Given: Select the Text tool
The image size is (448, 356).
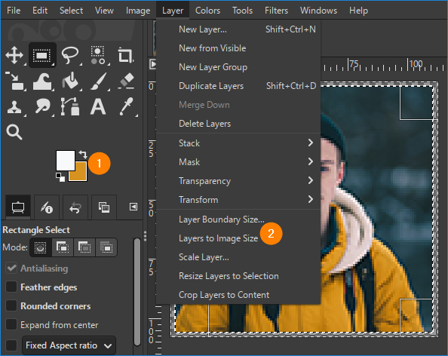Looking at the screenshot, I should pos(98,106).
